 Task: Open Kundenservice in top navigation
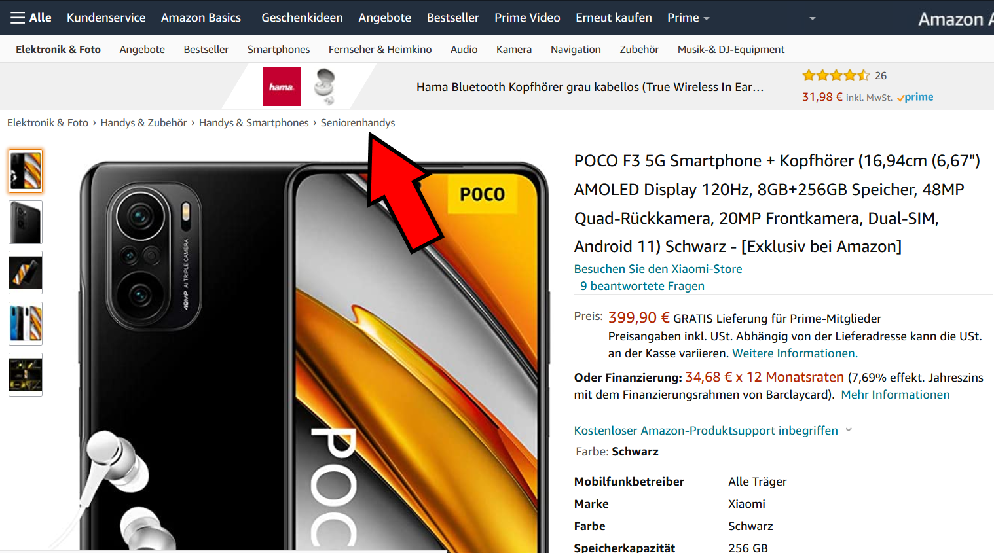point(106,18)
